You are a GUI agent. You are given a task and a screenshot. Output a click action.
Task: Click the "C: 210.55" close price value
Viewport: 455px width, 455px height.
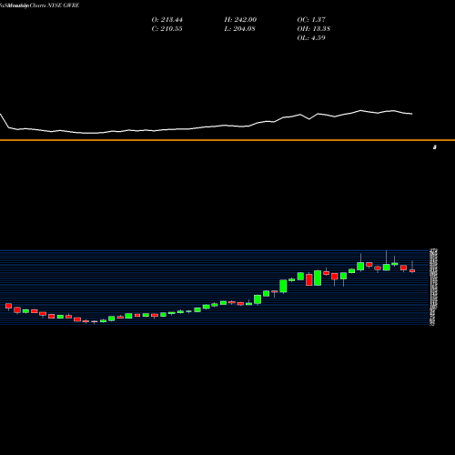167,29
